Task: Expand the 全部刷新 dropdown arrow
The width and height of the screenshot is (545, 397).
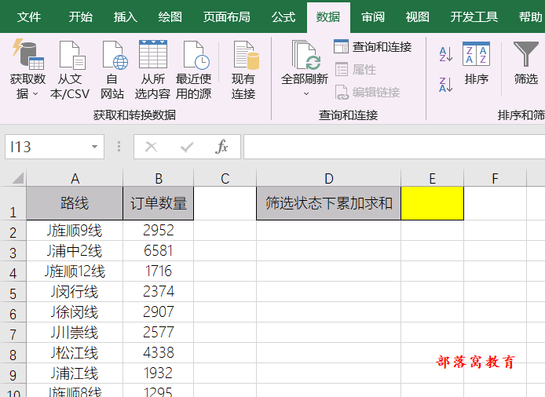Action: click(x=305, y=93)
